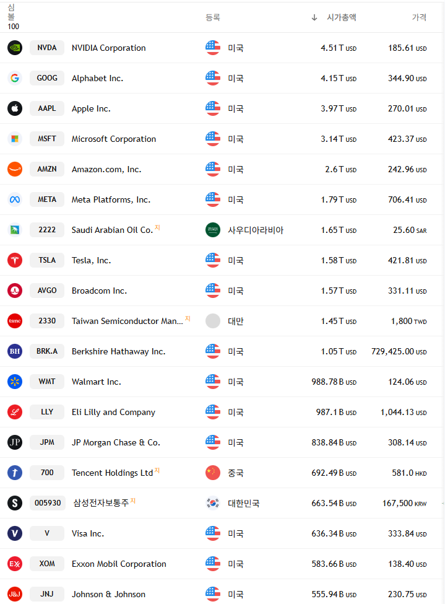
Task: Click the Meta Platforms logo icon
Action: click(x=15, y=199)
